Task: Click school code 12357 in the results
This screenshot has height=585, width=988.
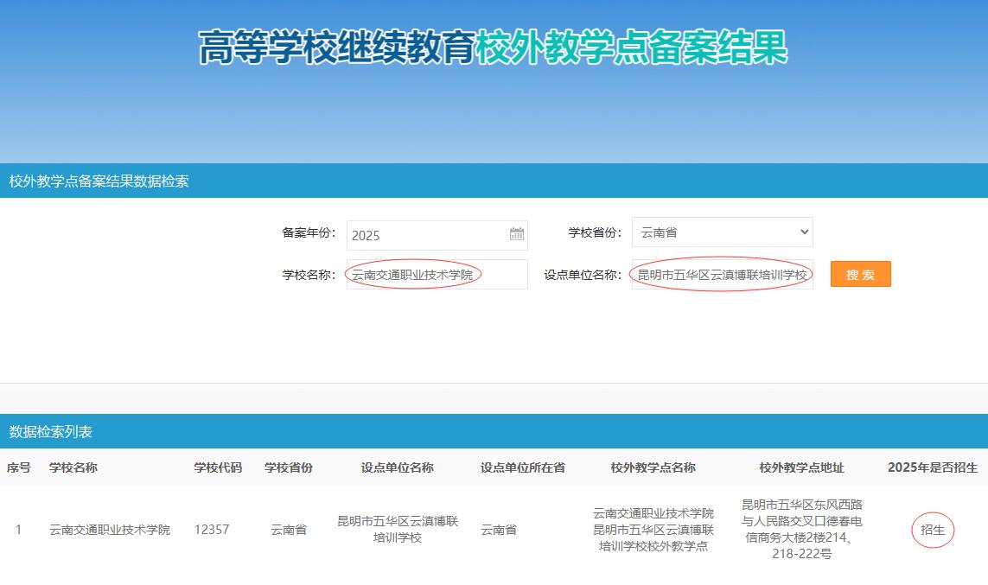Action: (212, 530)
